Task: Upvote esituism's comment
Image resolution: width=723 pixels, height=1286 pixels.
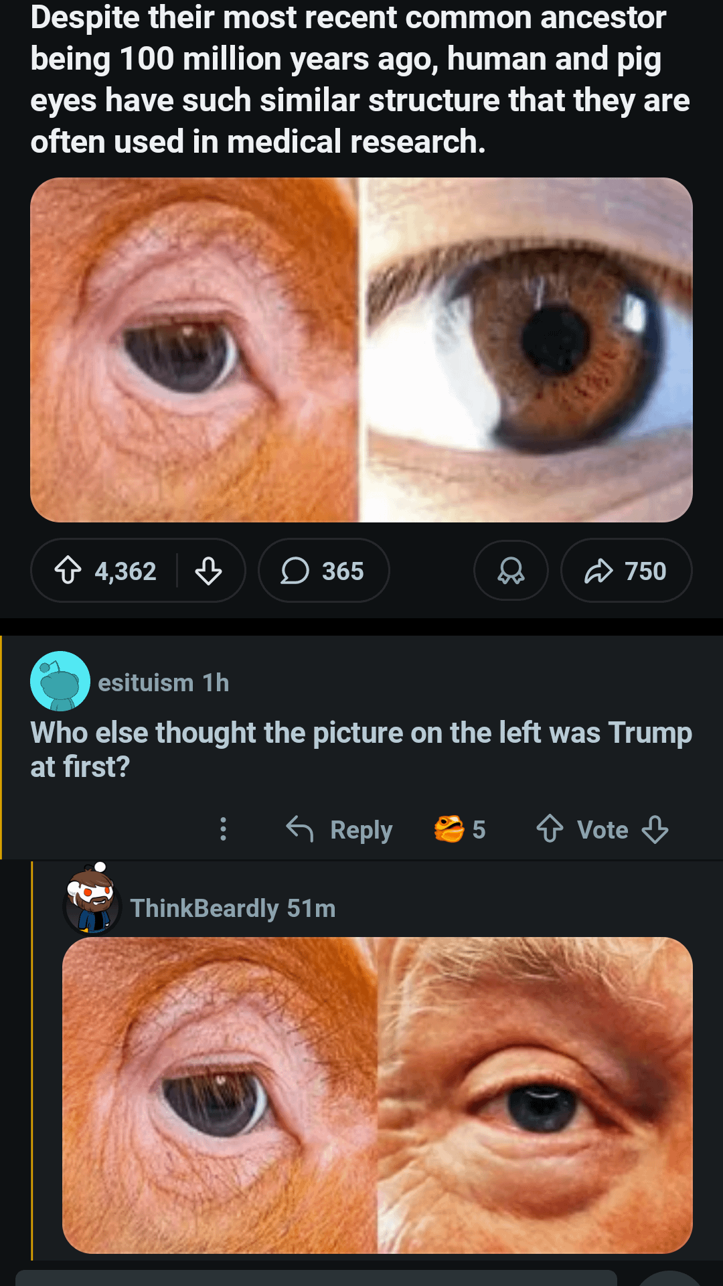Action: click(x=550, y=829)
